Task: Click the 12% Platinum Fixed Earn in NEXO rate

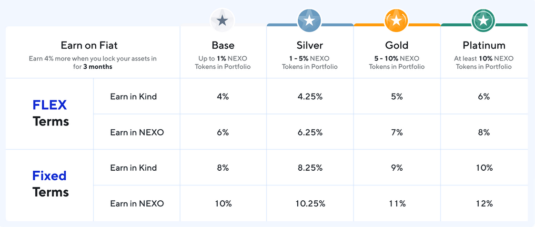Action: 484,204
